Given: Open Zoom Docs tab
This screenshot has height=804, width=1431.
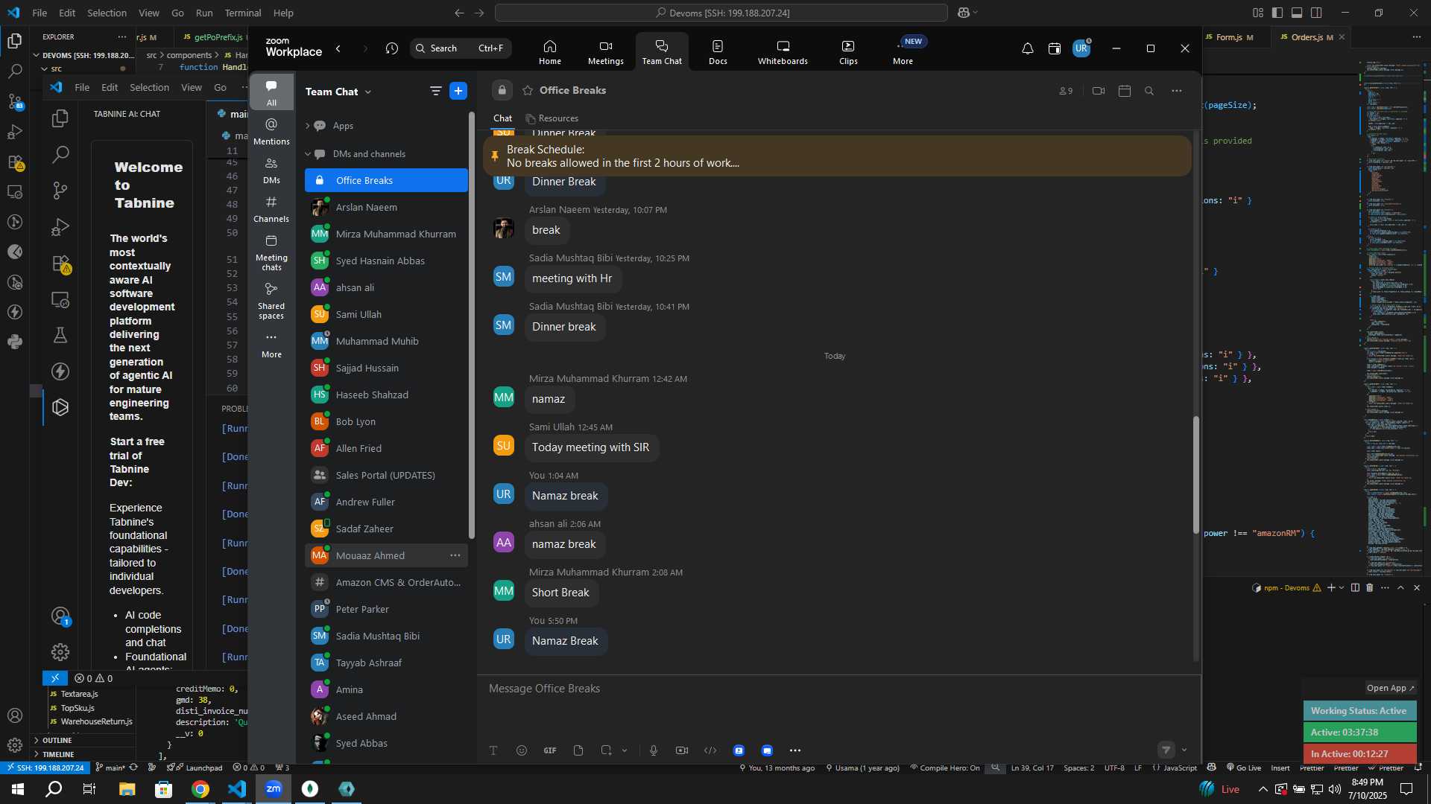Looking at the screenshot, I should click(x=718, y=52).
